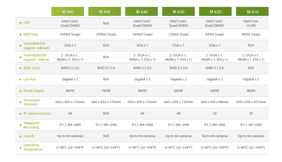
Task: Select the HDD Trays row label
Action: (x=31, y=34)
